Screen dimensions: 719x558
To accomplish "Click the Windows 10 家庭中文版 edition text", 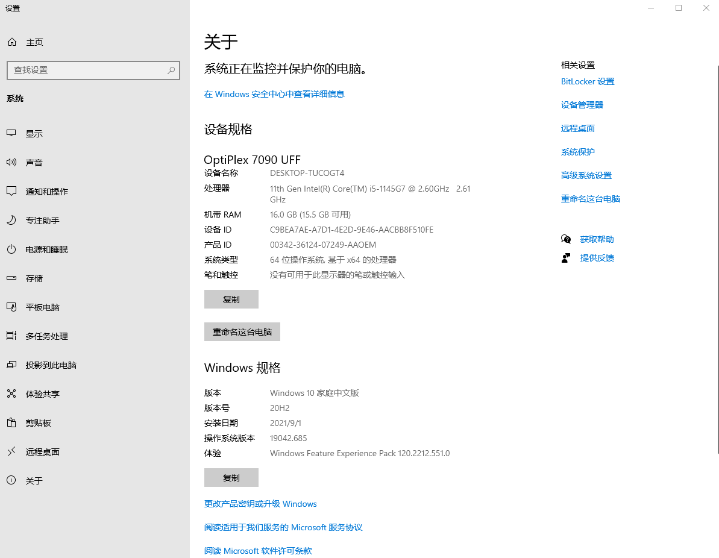I will point(314,392).
